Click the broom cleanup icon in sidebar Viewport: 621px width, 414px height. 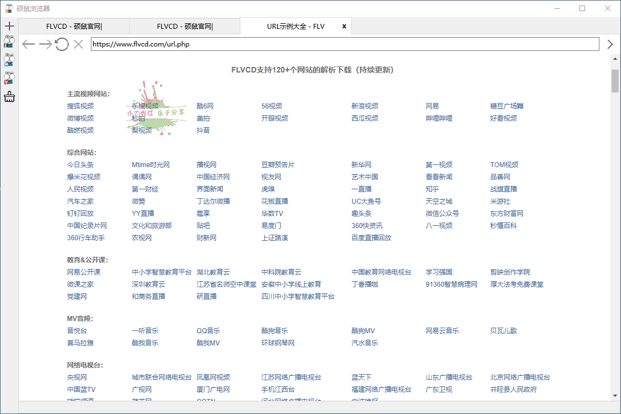click(x=9, y=97)
